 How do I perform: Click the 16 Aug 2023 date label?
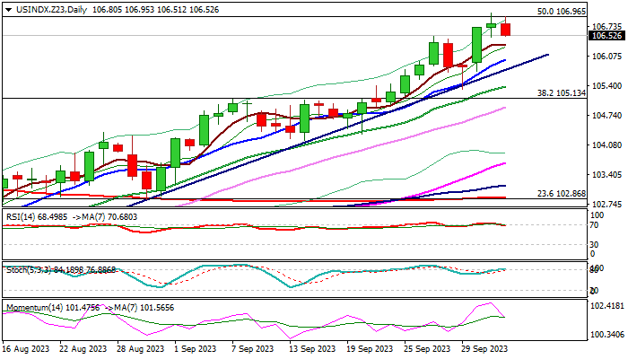click(24, 348)
